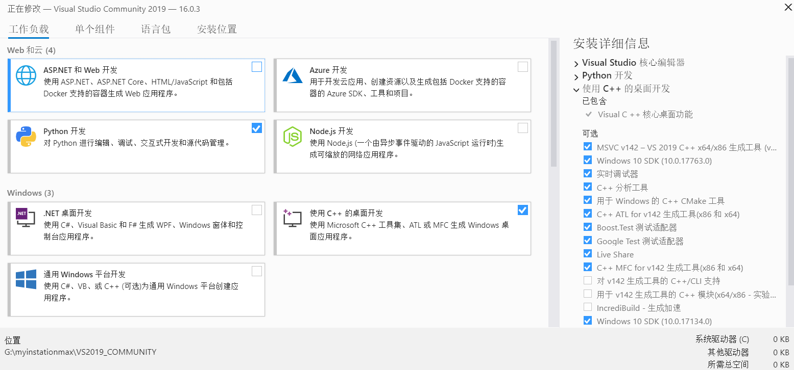
Task: Expand Visual Studio 核心编辑器 details
Action: (x=576, y=63)
